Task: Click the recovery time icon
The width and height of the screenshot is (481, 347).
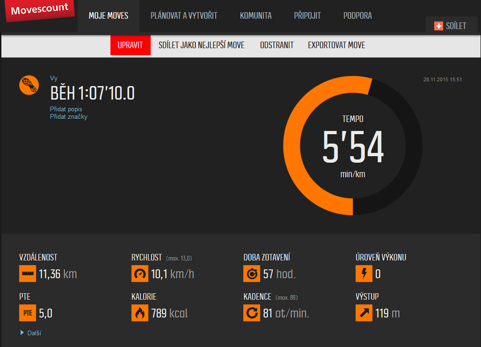Action: coord(252,274)
